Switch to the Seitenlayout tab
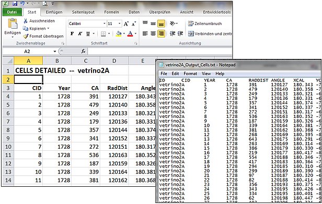Screen dimensions: 322x204 click(83, 12)
